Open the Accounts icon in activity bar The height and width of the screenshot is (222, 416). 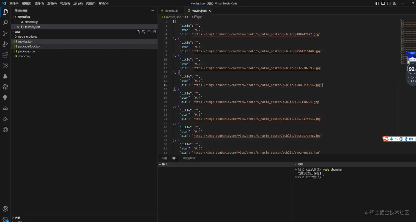tap(5, 209)
